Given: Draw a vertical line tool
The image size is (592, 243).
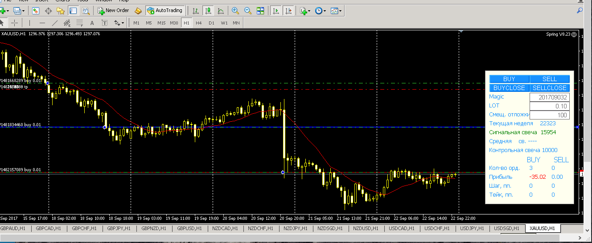Looking at the screenshot, I should [x=29, y=23].
